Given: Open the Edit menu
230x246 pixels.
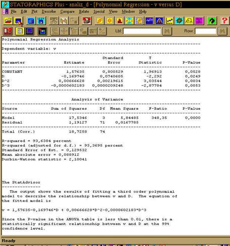Looking at the screenshot, I should (24, 12).
